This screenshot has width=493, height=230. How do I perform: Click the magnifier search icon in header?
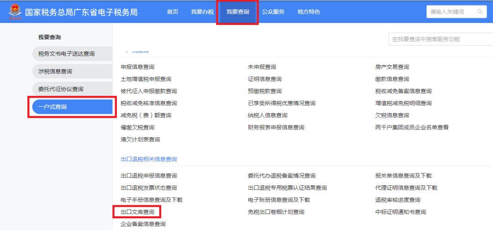(480, 12)
